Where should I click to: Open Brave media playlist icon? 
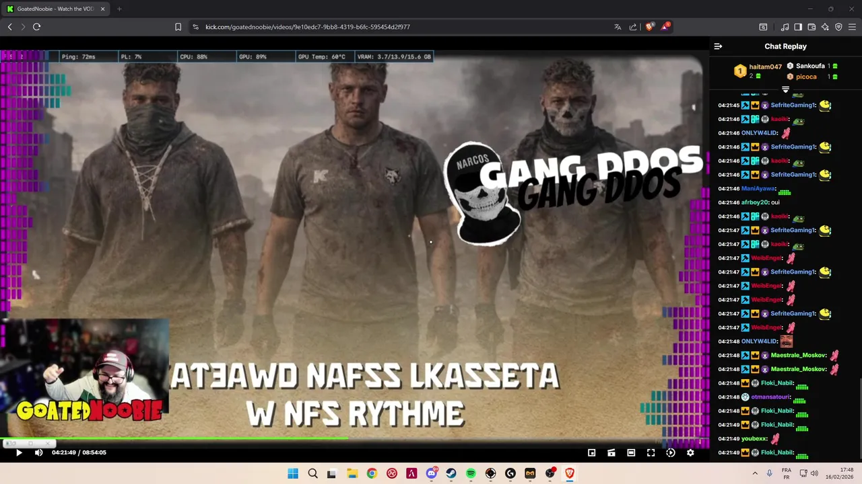785,27
